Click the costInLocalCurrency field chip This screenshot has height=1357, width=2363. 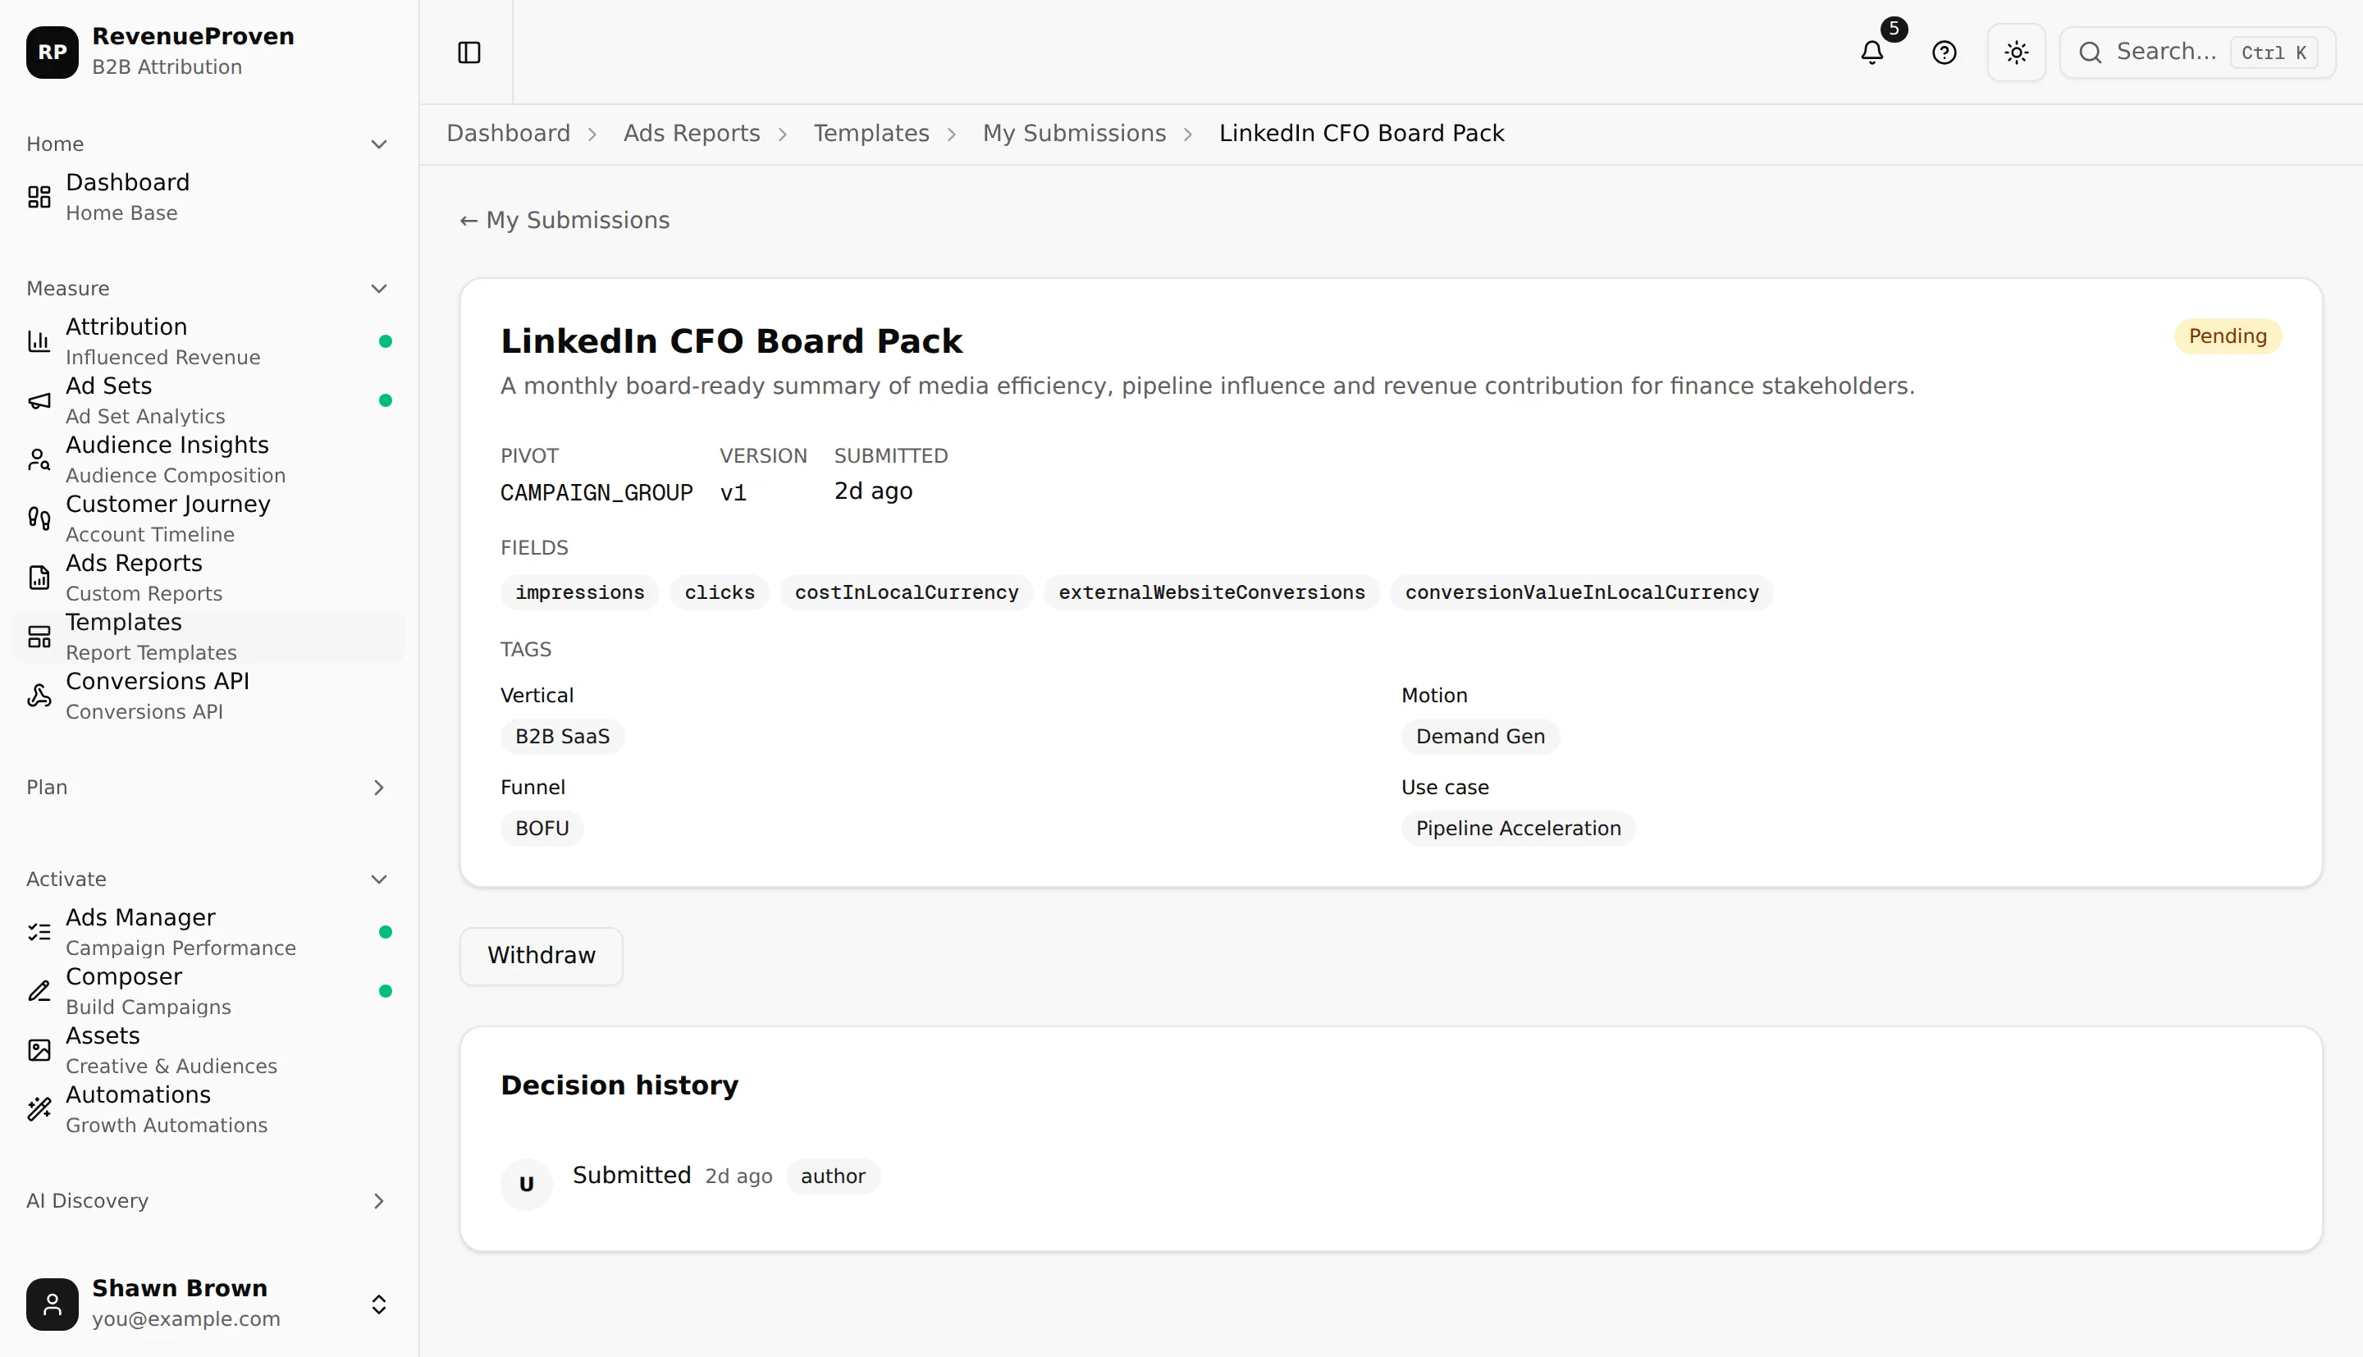(906, 592)
